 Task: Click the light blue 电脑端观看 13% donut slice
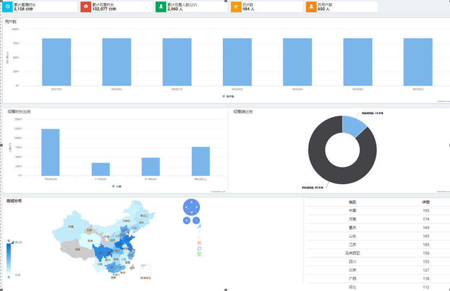(353, 125)
